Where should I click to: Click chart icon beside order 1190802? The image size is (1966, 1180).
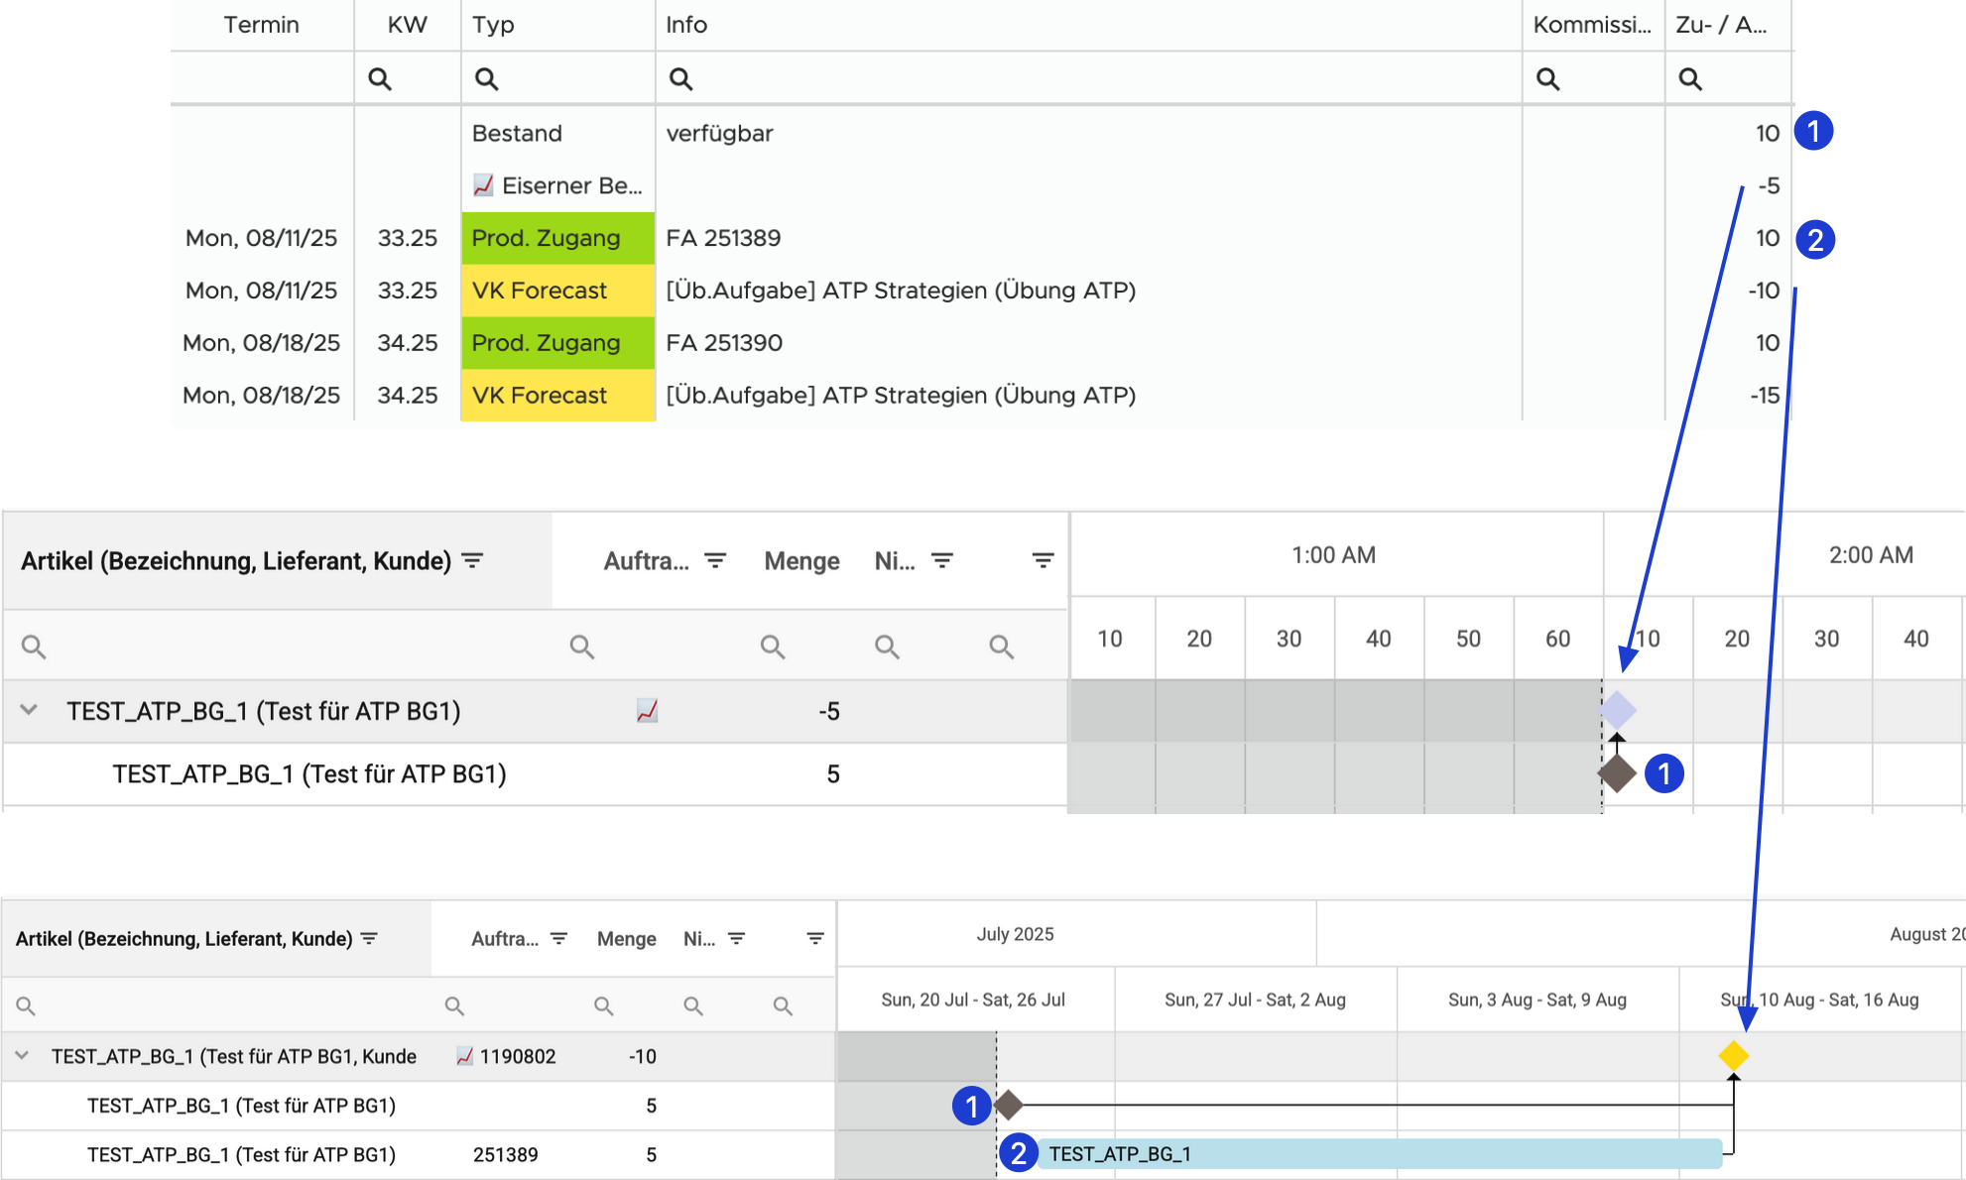coord(464,1056)
